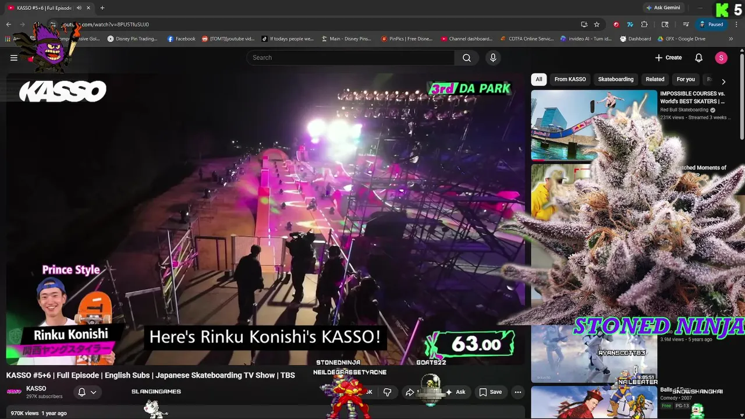This screenshot has width=745, height=419.
Task: Open the Channel dashboard bookmark
Action: 466,39
